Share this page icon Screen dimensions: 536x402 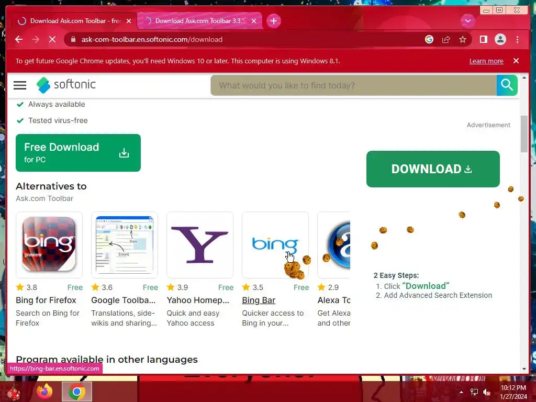(446, 39)
